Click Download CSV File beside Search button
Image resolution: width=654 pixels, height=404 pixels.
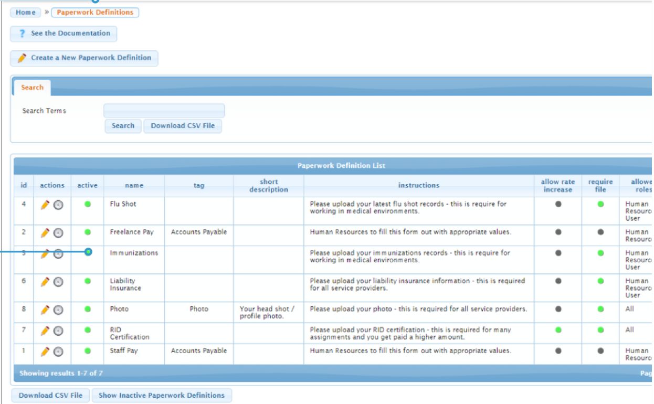point(183,126)
